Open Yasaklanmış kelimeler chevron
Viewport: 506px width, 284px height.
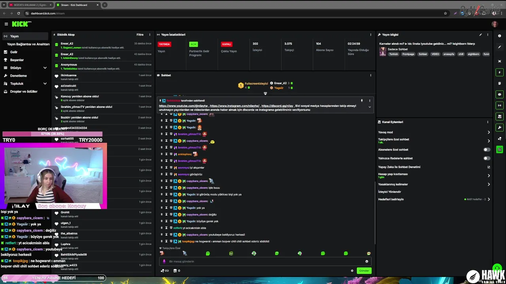point(489,184)
